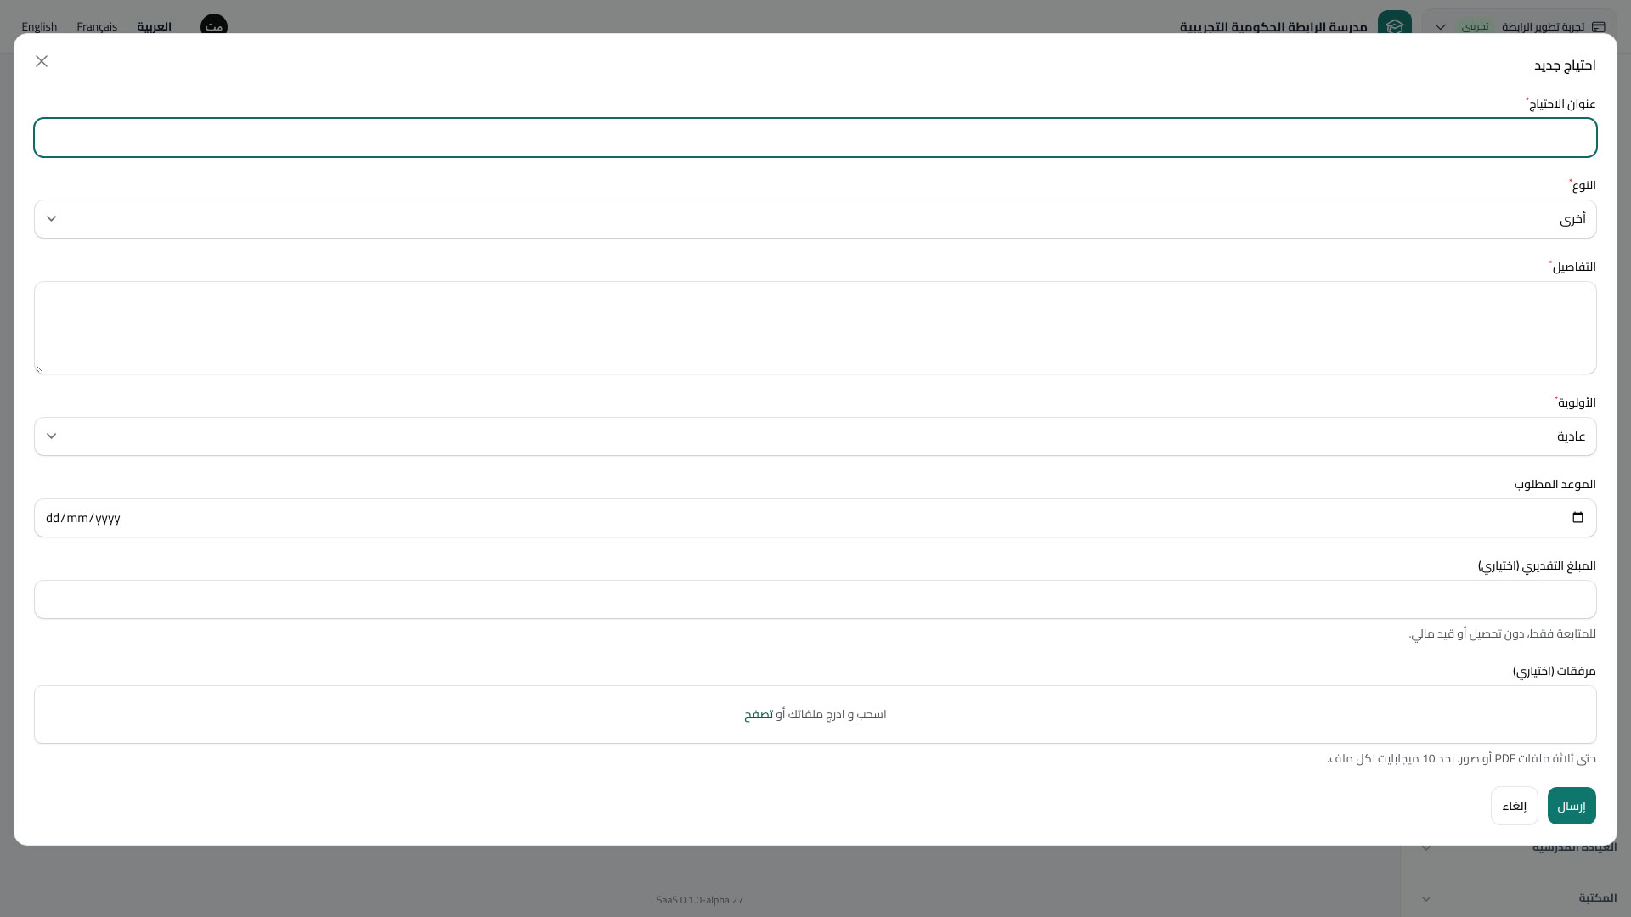Click the تجريبي badge in header
The height and width of the screenshot is (917, 1631).
point(1476,27)
